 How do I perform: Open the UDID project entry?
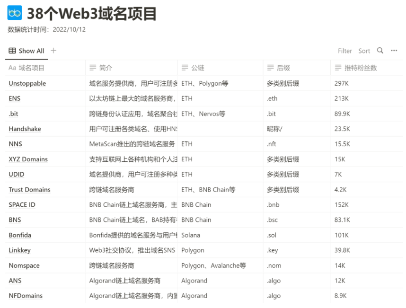[x=16, y=174]
